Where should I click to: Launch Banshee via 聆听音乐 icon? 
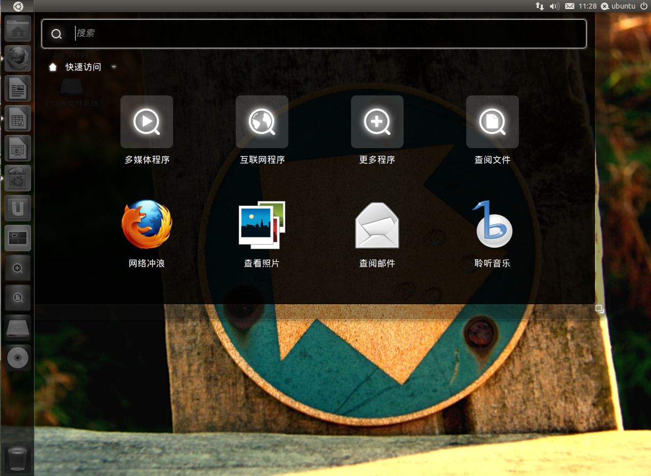click(x=492, y=224)
